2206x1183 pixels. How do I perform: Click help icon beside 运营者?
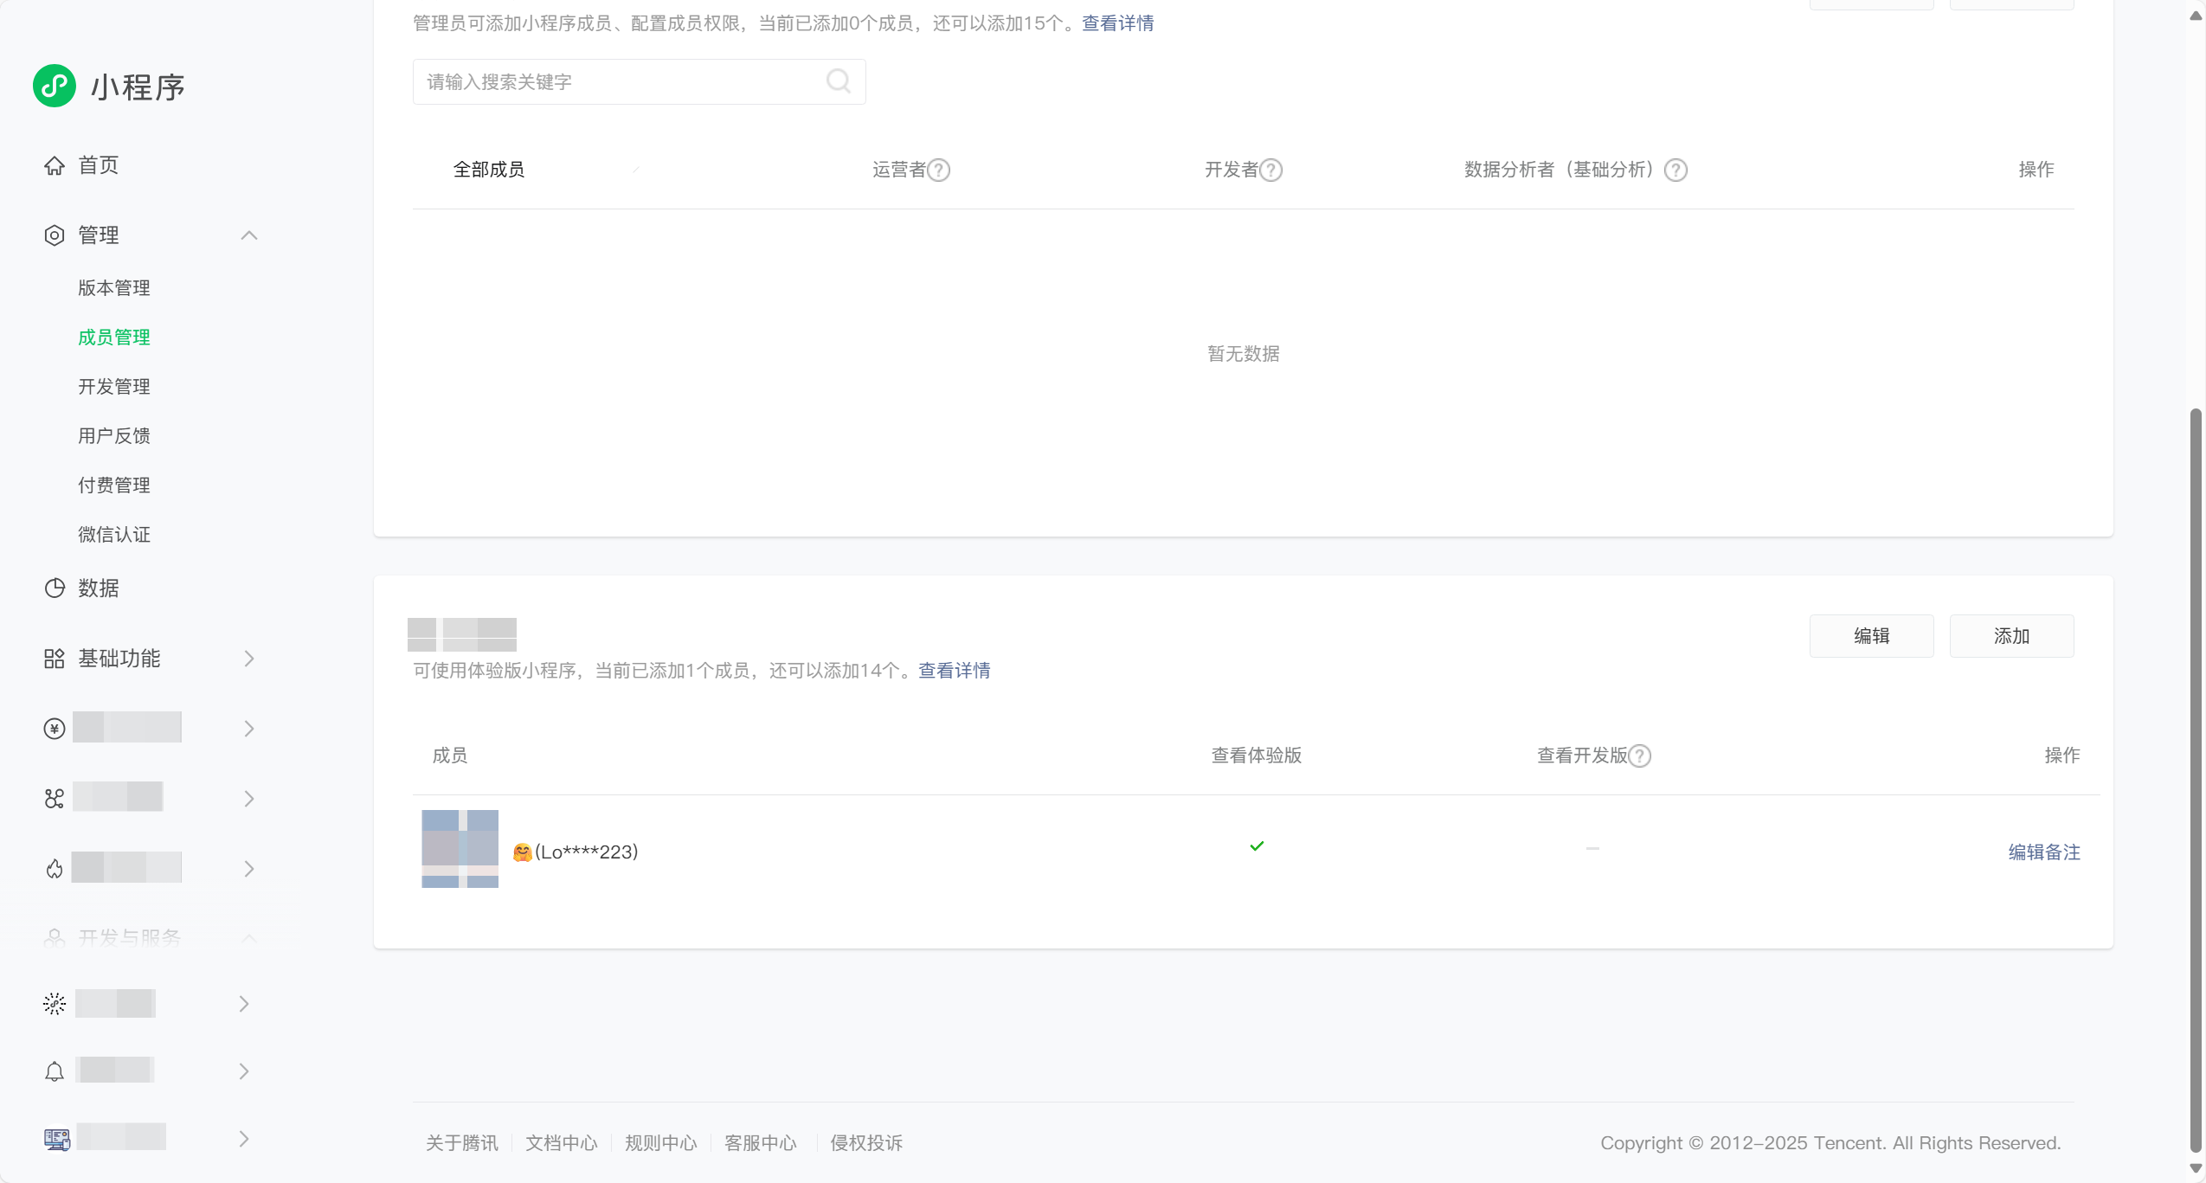pos(938,170)
